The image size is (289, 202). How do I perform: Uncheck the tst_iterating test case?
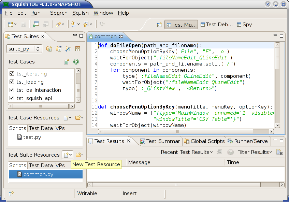[x=12, y=74]
